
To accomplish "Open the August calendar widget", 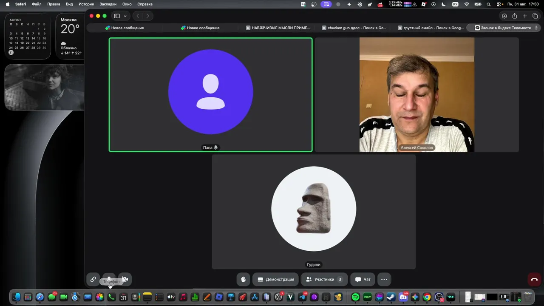I will [28, 36].
